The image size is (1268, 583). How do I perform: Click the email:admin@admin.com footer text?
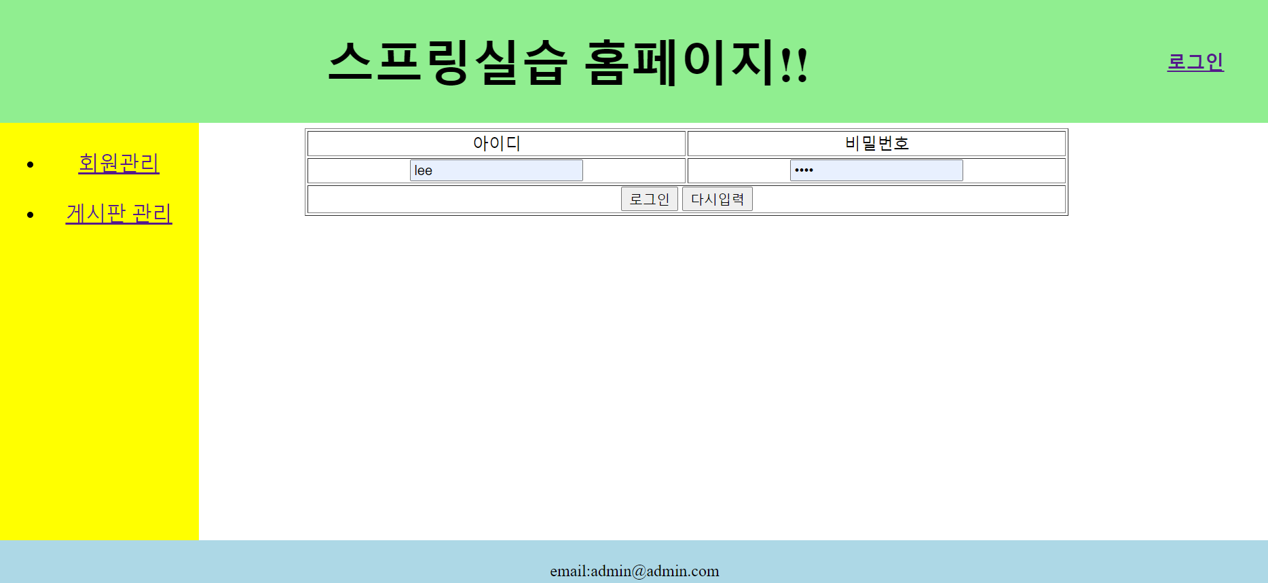point(635,571)
